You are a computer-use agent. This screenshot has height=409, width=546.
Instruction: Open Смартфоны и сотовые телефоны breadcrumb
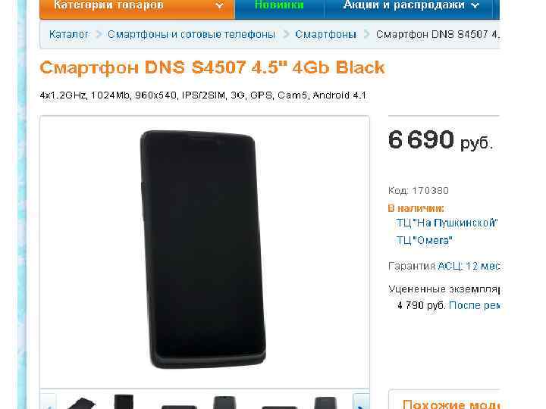(x=191, y=34)
